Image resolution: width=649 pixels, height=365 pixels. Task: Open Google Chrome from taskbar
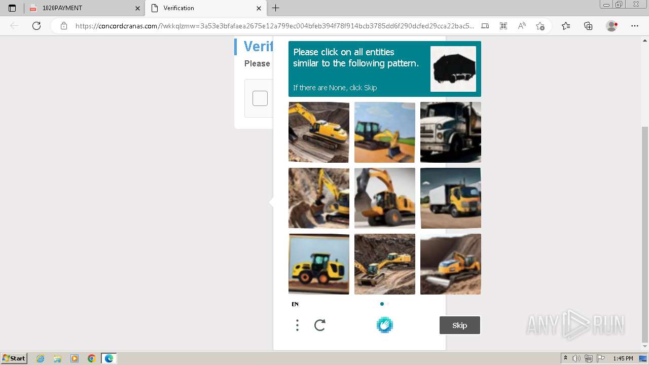click(92, 358)
